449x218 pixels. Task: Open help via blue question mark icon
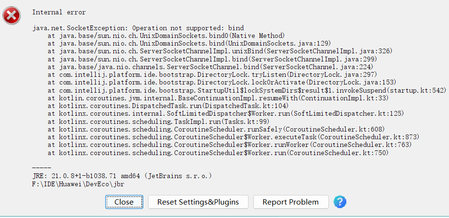[x=340, y=202]
